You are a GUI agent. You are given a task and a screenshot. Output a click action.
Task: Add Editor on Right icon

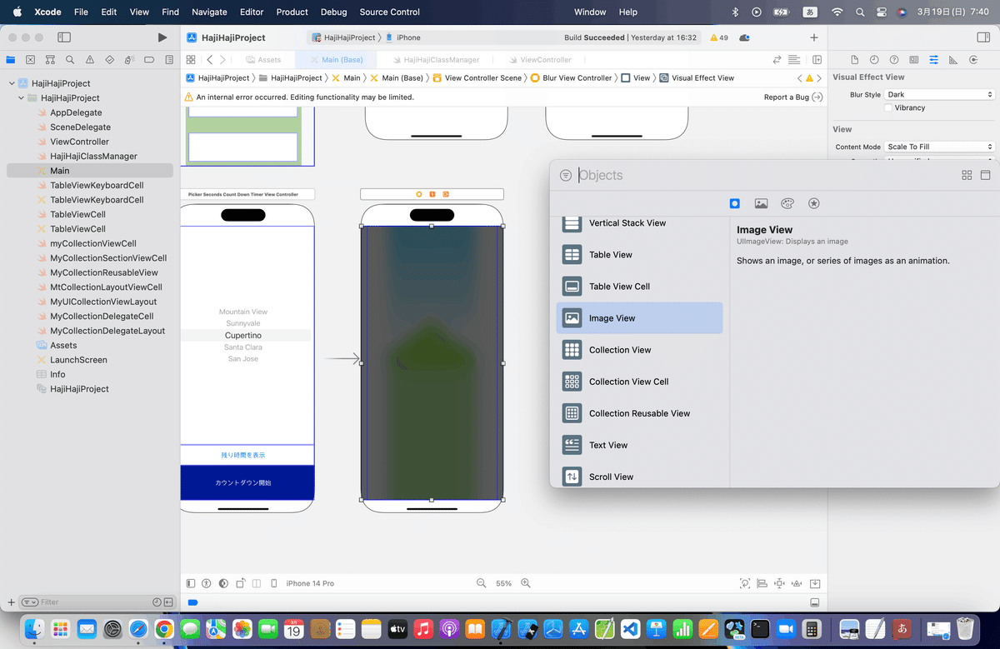pyautogui.click(x=817, y=60)
